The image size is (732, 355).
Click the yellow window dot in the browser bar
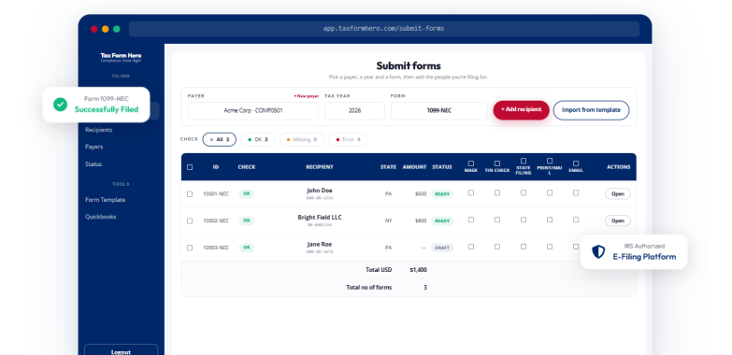pyautogui.click(x=105, y=29)
